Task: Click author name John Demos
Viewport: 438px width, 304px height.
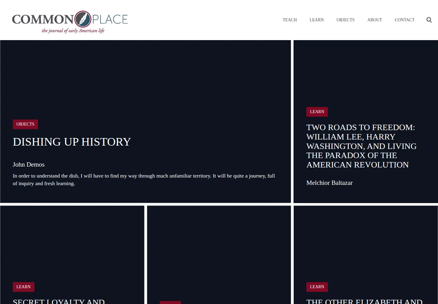Action: click(29, 164)
